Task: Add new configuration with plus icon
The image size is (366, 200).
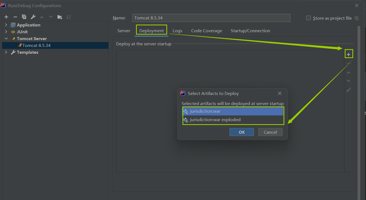Action: click(x=6, y=17)
